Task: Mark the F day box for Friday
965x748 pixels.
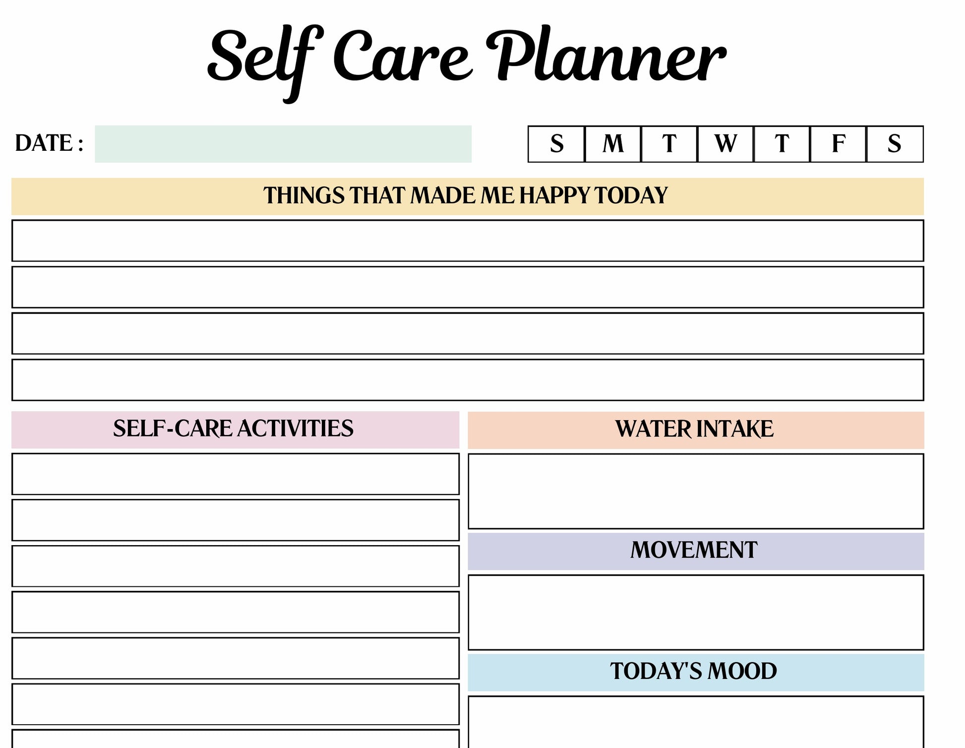Action: [838, 144]
